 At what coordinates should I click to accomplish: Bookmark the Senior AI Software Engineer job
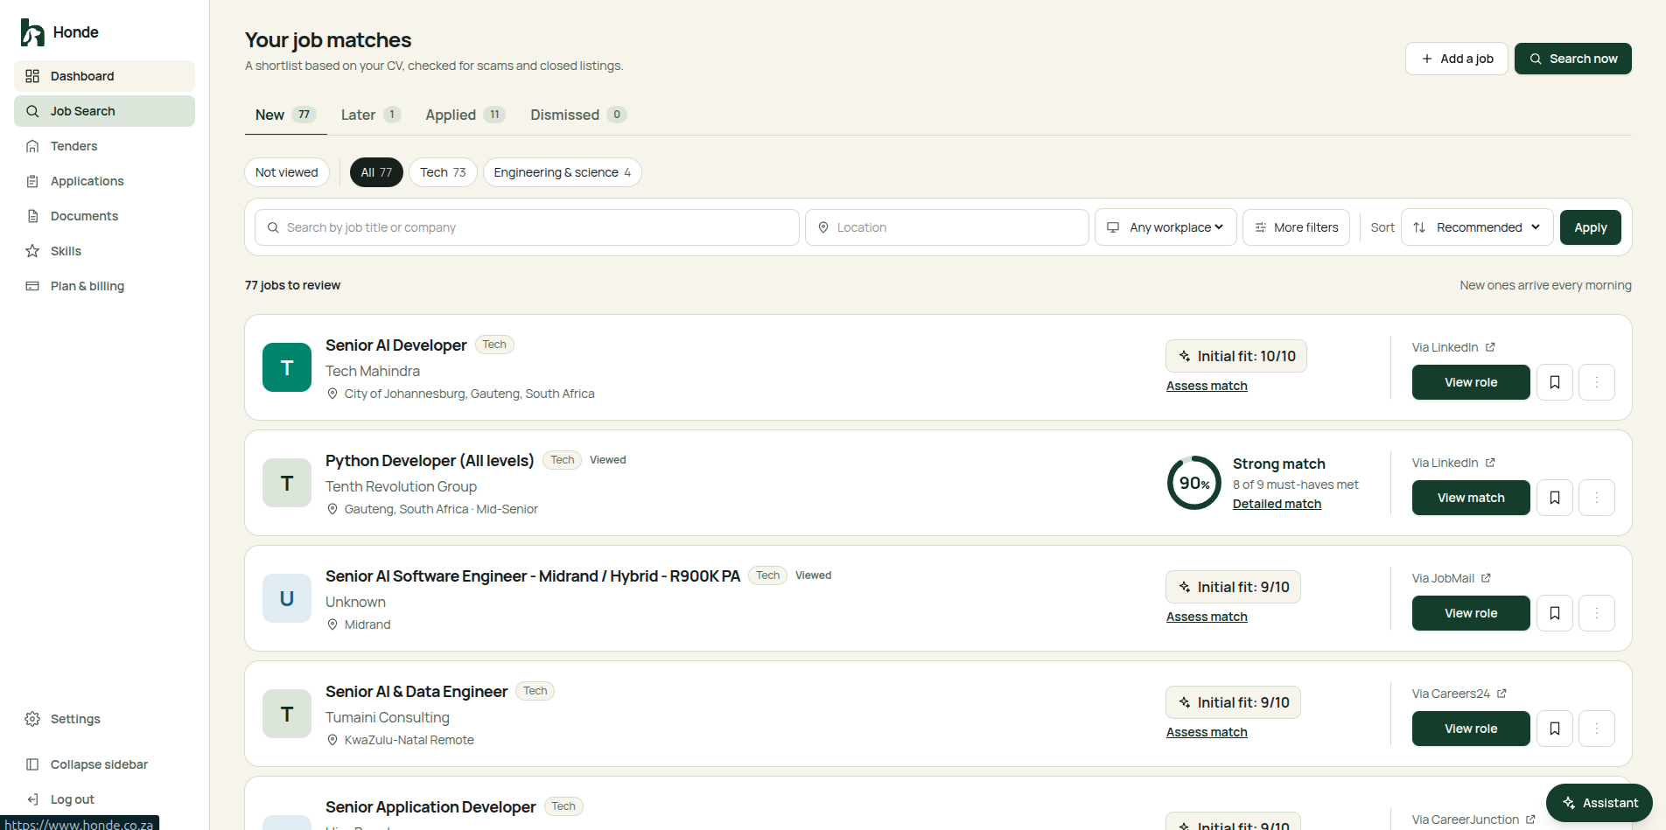pyautogui.click(x=1555, y=613)
